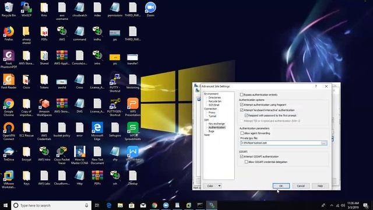
Task: Select VMware Workstation desktop icon
Action: coord(9,180)
